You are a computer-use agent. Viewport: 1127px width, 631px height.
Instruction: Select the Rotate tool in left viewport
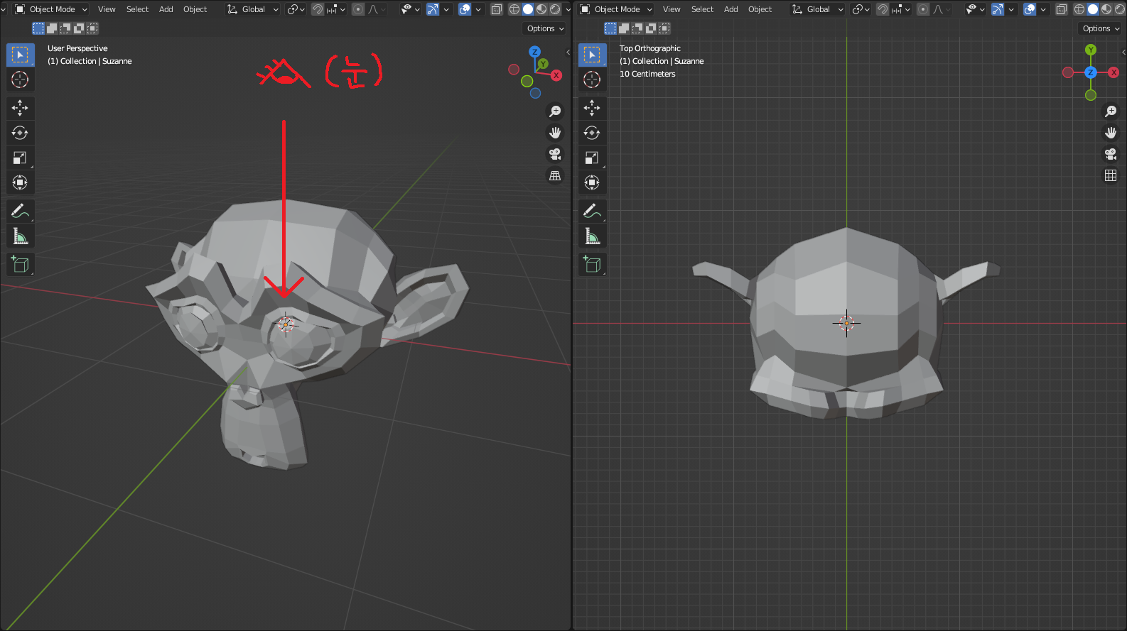pyautogui.click(x=20, y=133)
